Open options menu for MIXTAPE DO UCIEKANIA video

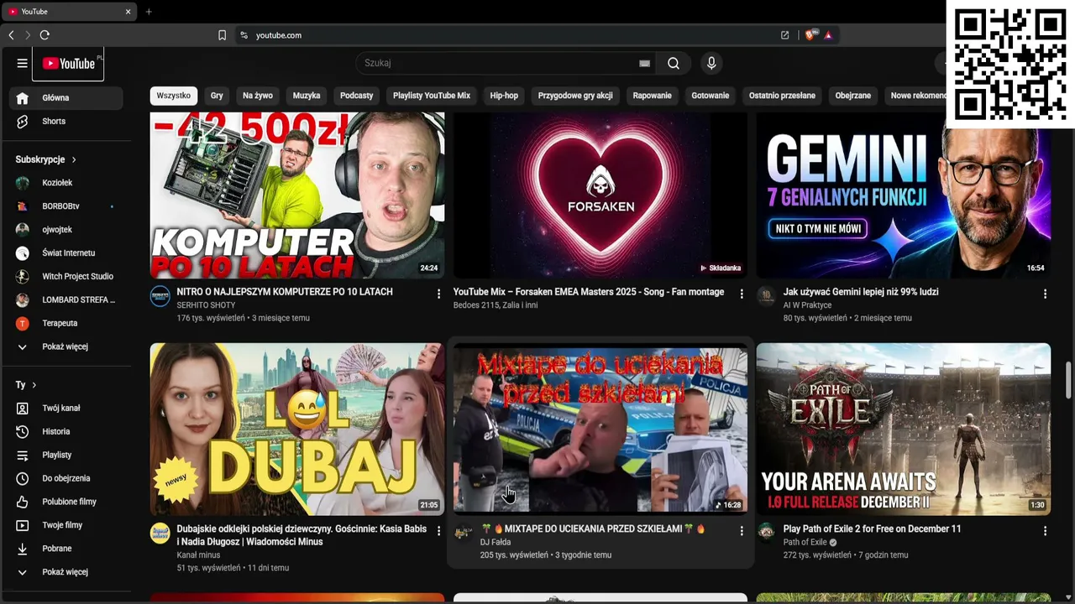pyautogui.click(x=742, y=531)
